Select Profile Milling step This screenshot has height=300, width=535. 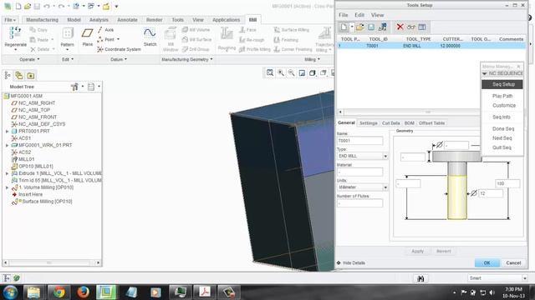point(254,49)
